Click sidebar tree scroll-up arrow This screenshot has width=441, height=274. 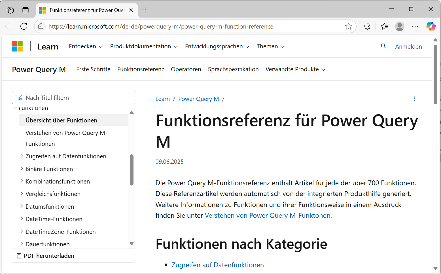(x=132, y=113)
